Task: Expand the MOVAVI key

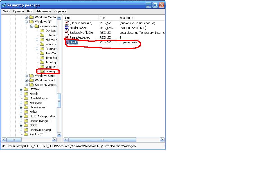Action: coord(21,89)
